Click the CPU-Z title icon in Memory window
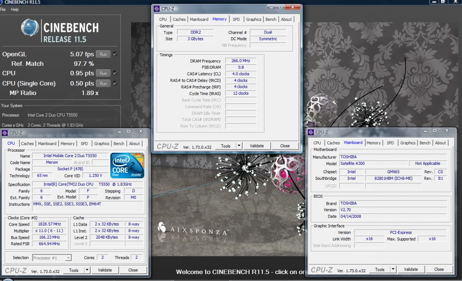This screenshot has height=281, width=462. (x=156, y=8)
